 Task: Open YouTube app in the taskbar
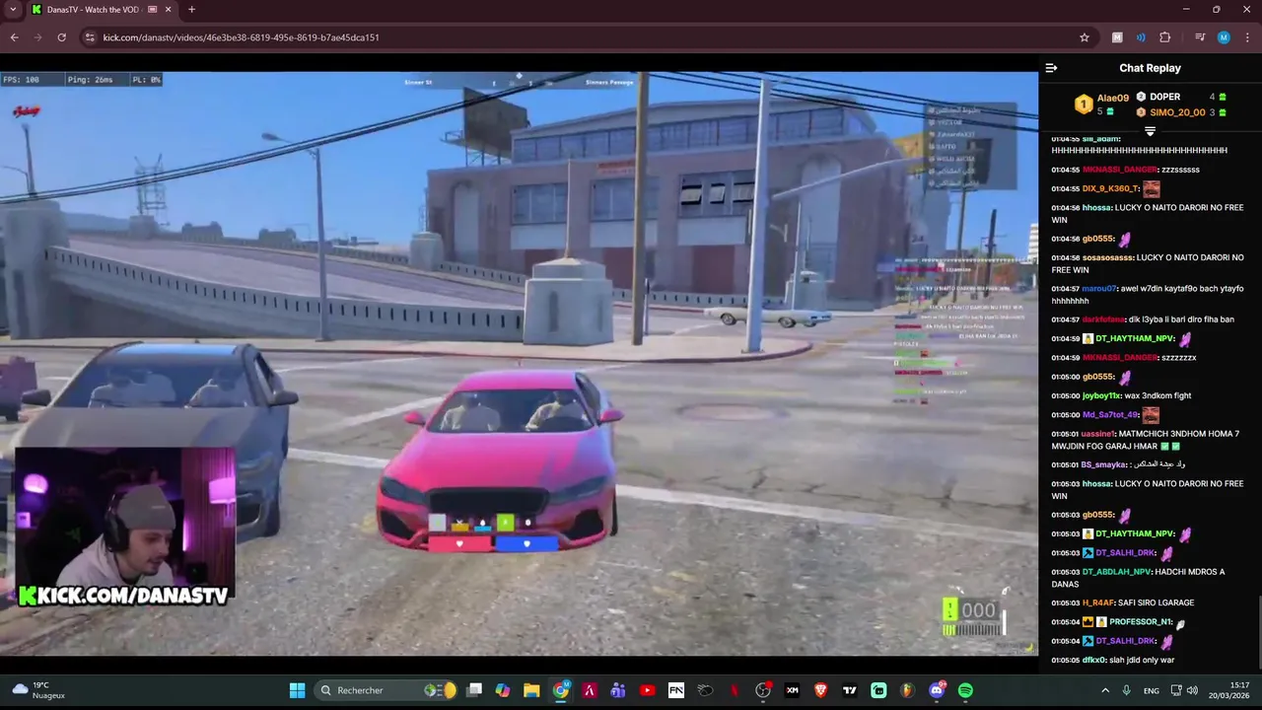[x=647, y=690]
